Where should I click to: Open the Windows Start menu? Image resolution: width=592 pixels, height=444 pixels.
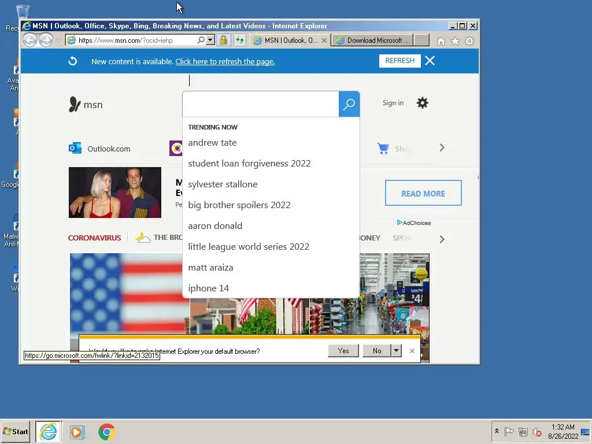click(16, 431)
